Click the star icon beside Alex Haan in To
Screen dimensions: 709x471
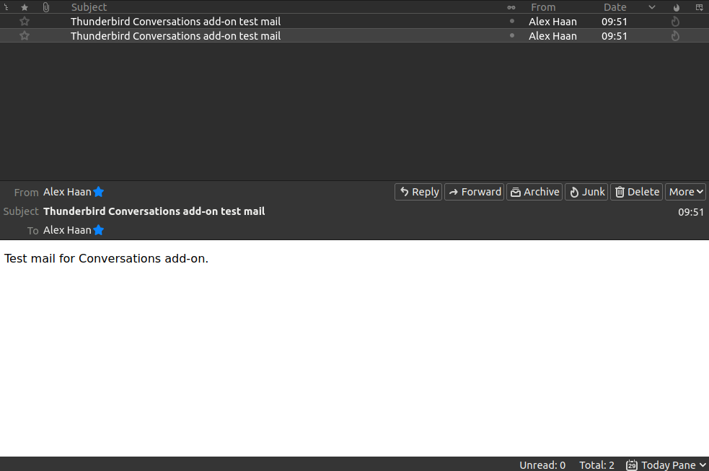98,229
